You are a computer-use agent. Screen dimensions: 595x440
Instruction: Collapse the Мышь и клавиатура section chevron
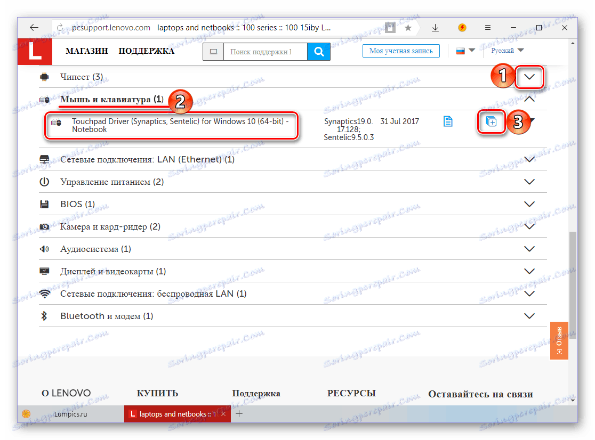click(x=529, y=99)
